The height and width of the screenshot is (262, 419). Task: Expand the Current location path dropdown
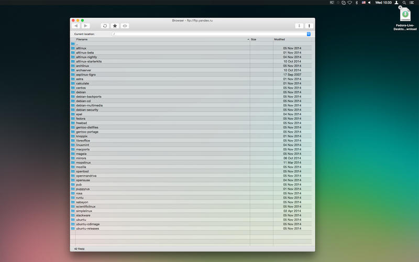[x=308, y=34]
